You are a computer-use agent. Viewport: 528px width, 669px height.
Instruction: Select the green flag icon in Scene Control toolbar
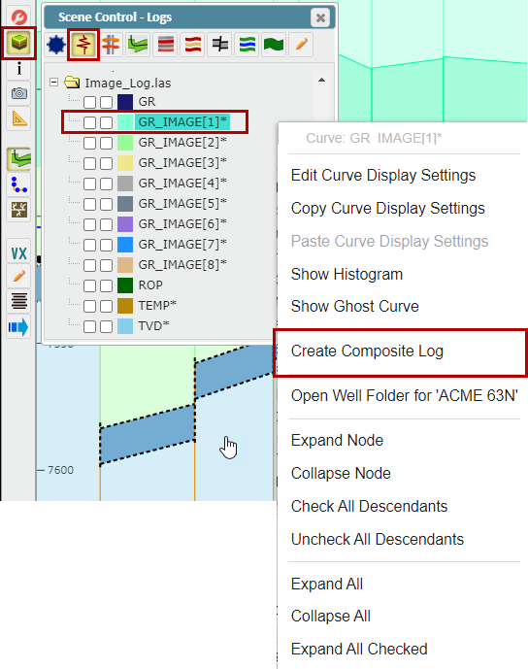pyautogui.click(x=274, y=45)
